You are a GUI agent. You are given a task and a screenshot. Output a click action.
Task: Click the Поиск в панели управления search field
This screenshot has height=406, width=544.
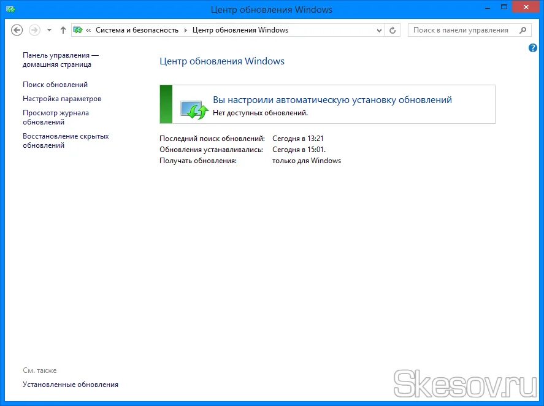(469, 30)
